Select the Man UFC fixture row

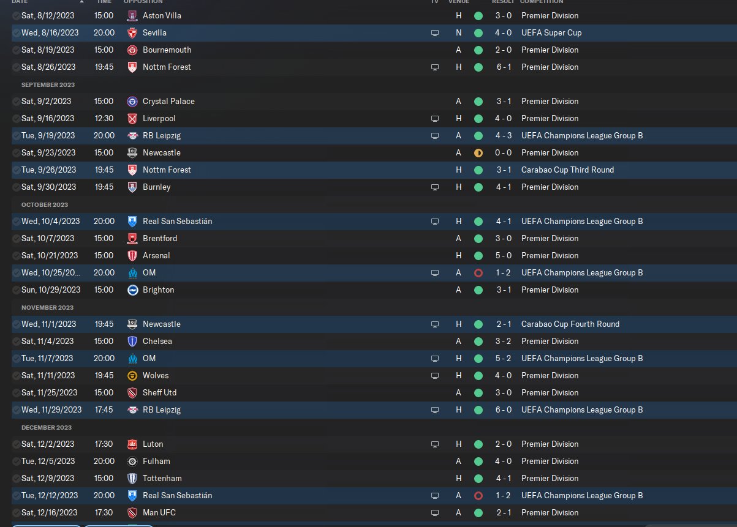point(368,512)
